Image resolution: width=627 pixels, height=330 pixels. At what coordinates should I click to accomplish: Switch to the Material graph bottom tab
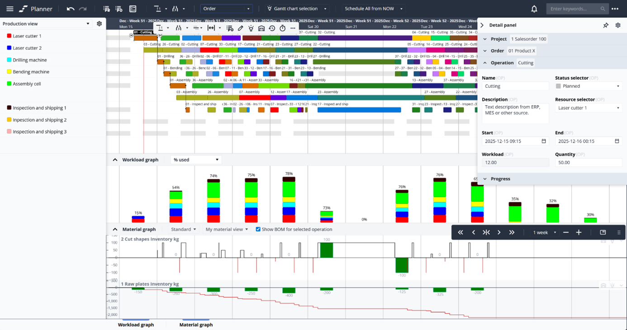[x=196, y=325]
